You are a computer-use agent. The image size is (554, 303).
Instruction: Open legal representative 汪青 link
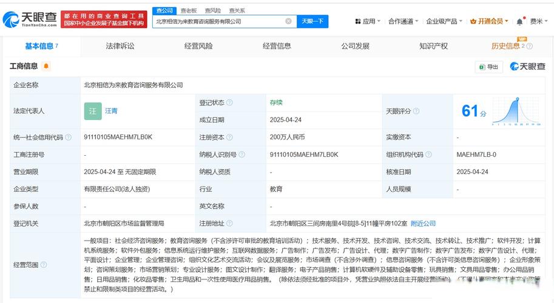click(111, 111)
